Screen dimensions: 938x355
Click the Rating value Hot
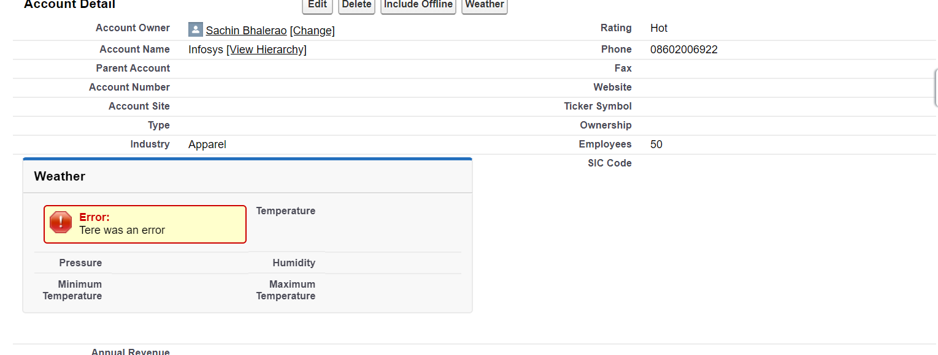pos(659,28)
